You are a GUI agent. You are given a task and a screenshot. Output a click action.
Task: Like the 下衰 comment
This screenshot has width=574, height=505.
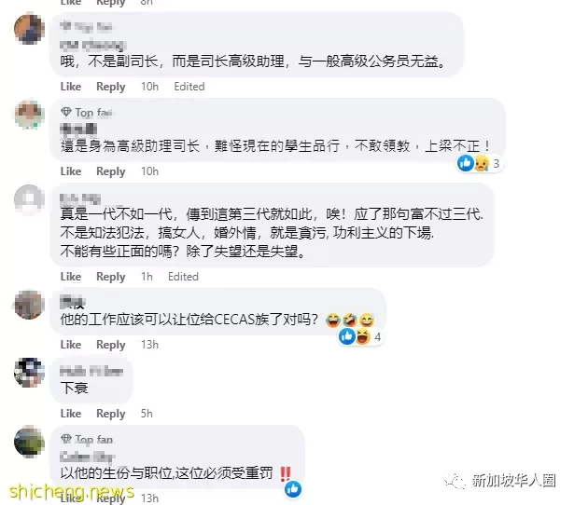pos(71,414)
